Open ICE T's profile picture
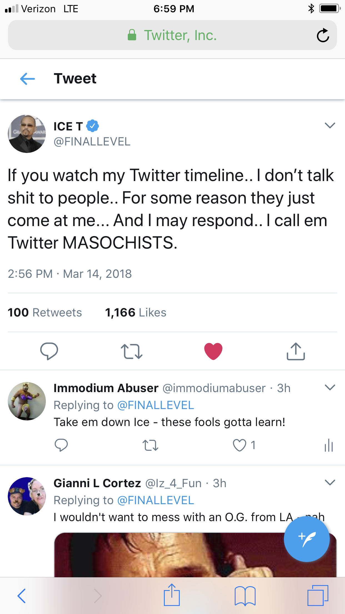The height and width of the screenshot is (614, 345). [27, 134]
